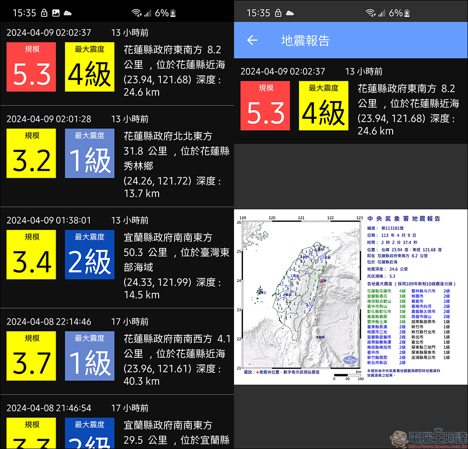Viewport: 468px width, 449px height.
Task: Tap the lock icon in right status bar
Action: [278, 13]
